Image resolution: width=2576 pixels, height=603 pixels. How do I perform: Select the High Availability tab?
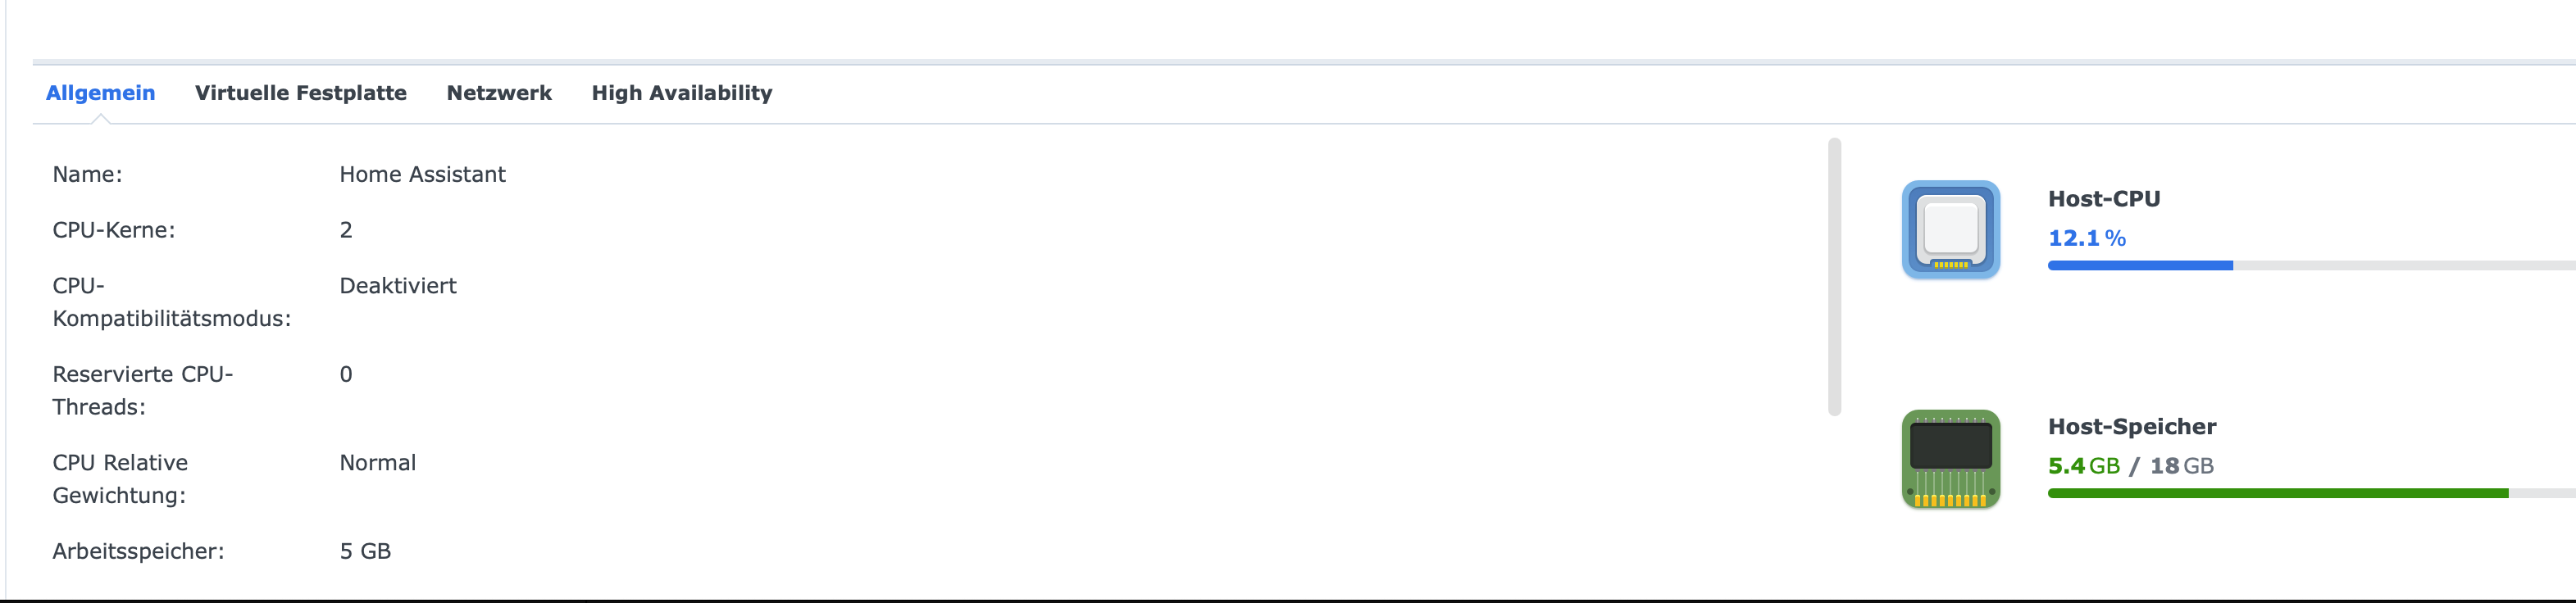coord(682,93)
